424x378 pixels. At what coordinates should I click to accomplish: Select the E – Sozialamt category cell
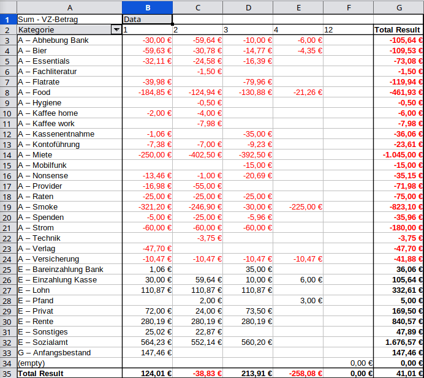(69, 342)
